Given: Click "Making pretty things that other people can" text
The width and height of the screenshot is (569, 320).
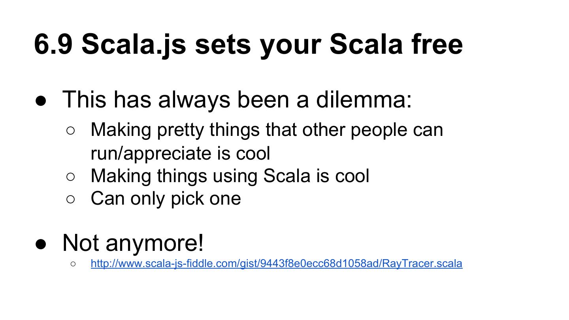Looking at the screenshot, I should 267,130.
